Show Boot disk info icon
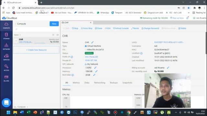This screenshot has height=116, width=207. pyautogui.click(x=72, y=75)
